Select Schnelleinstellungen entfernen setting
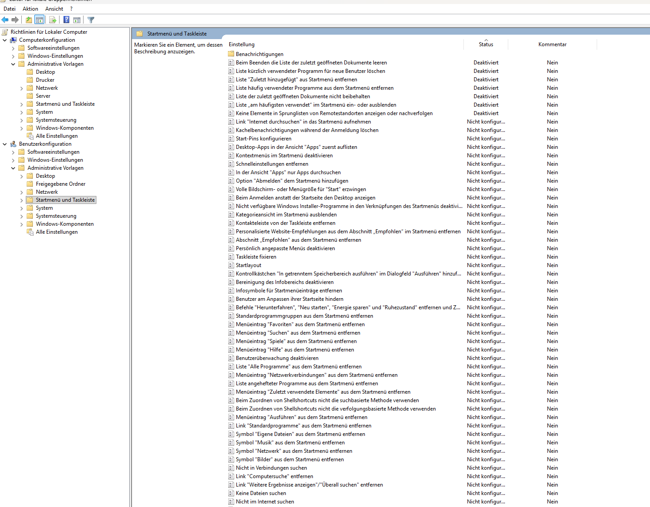The image size is (650, 507). (x=272, y=164)
